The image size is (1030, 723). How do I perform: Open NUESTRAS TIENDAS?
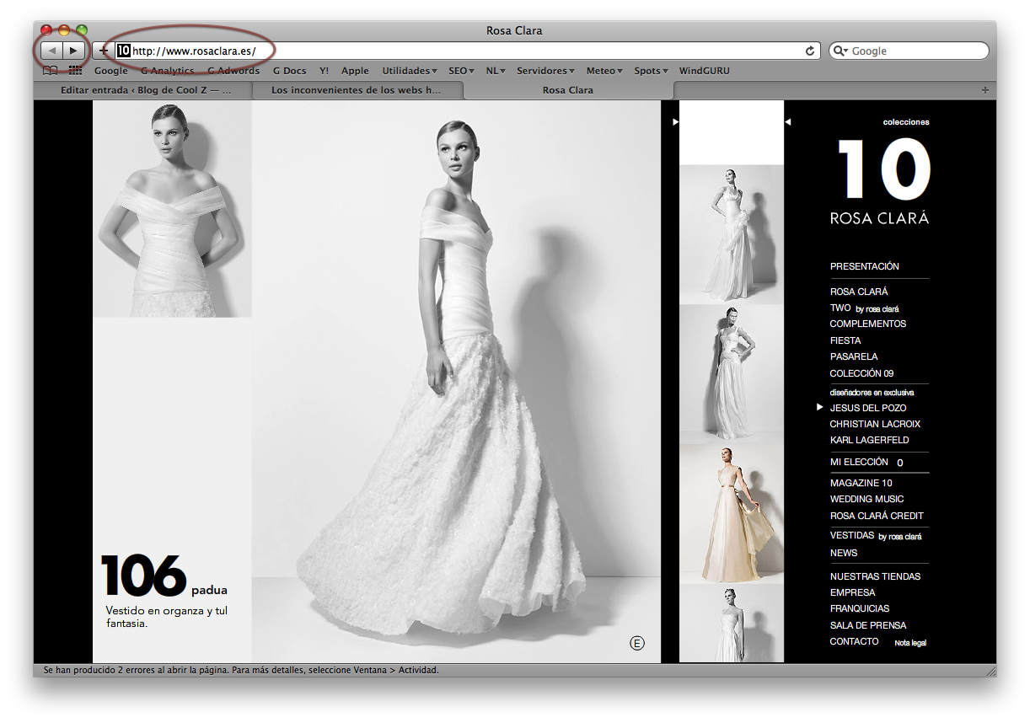(x=875, y=576)
